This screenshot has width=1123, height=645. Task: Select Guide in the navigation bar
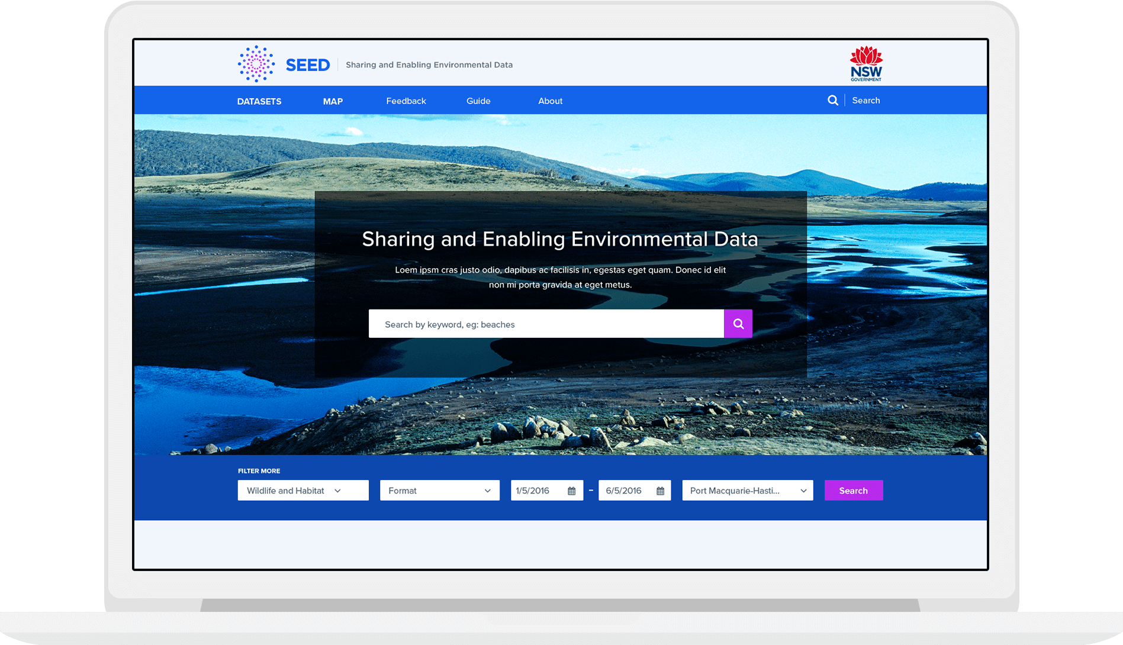(478, 101)
